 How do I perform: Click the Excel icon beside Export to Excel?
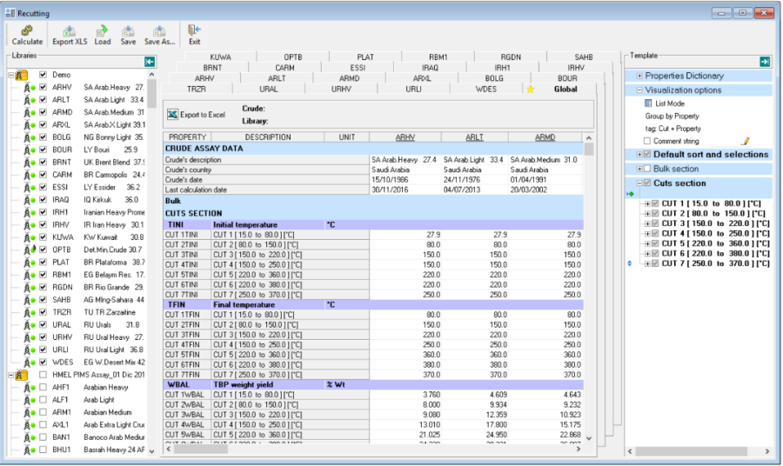point(172,114)
